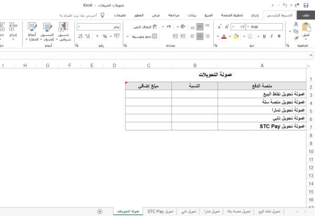315x216 pixels.
Task: Select the Format Painter brush icon
Action: [x=296, y=38]
